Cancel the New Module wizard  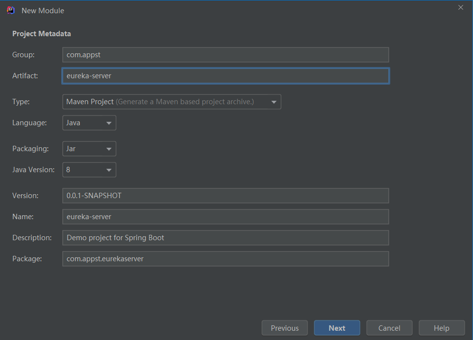tap(389, 328)
